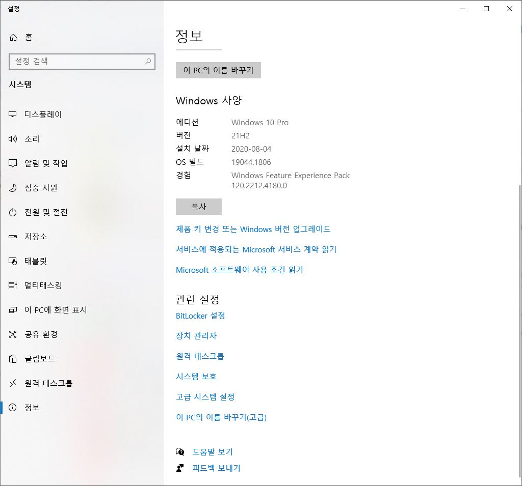
Task: Click the 복사 button
Action: click(199, 207)
